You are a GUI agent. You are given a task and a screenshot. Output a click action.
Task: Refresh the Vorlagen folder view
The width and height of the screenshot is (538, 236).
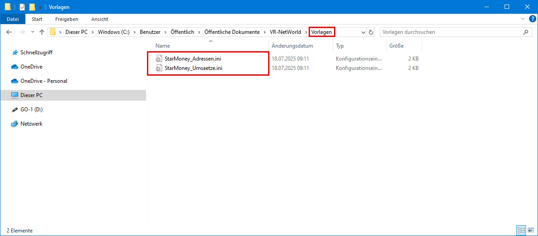pyautogui.click(x=371, y=32)
